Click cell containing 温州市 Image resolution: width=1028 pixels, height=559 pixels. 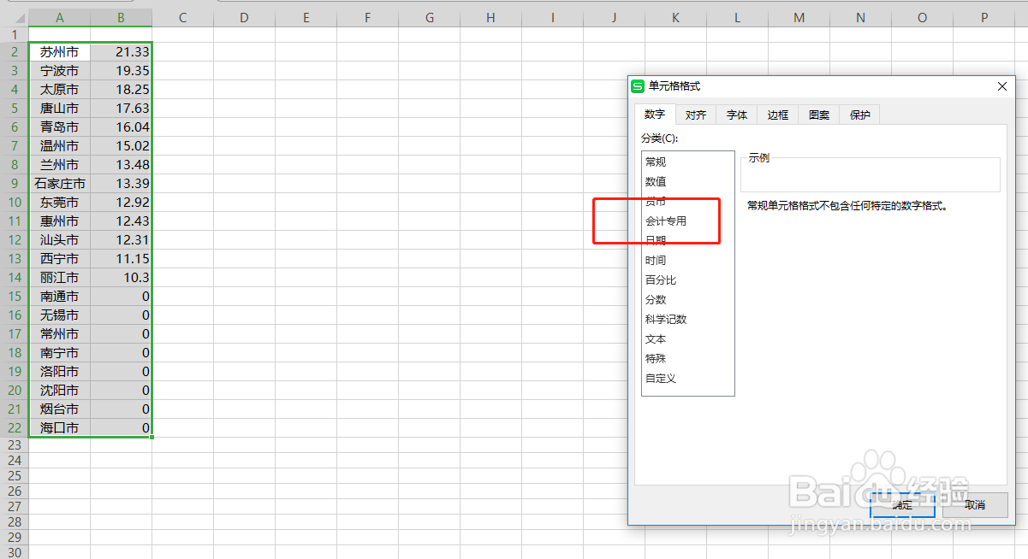click(x=59, y=145)
